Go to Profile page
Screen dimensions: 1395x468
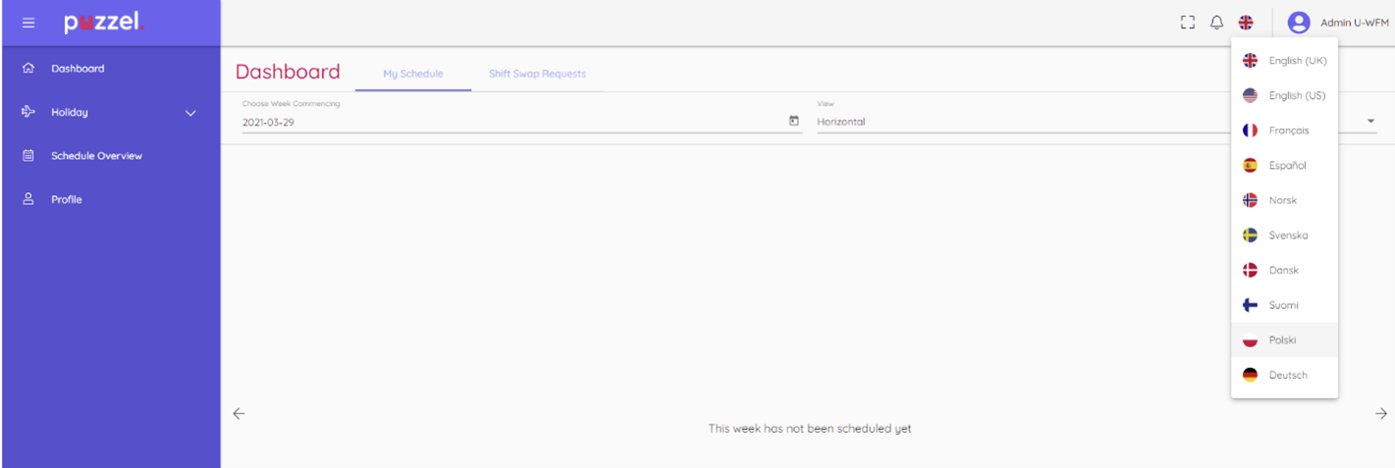tap(66, 199)
